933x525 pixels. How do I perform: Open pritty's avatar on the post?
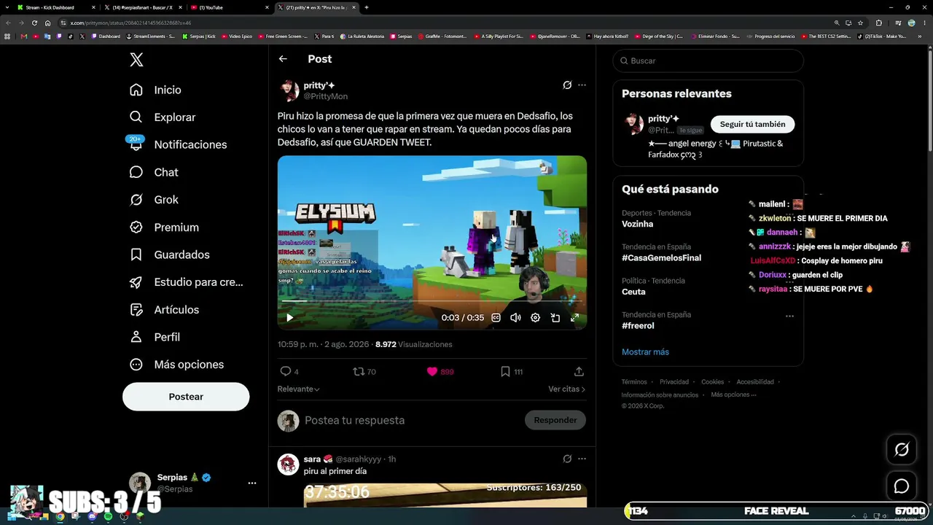pos(288,91)
